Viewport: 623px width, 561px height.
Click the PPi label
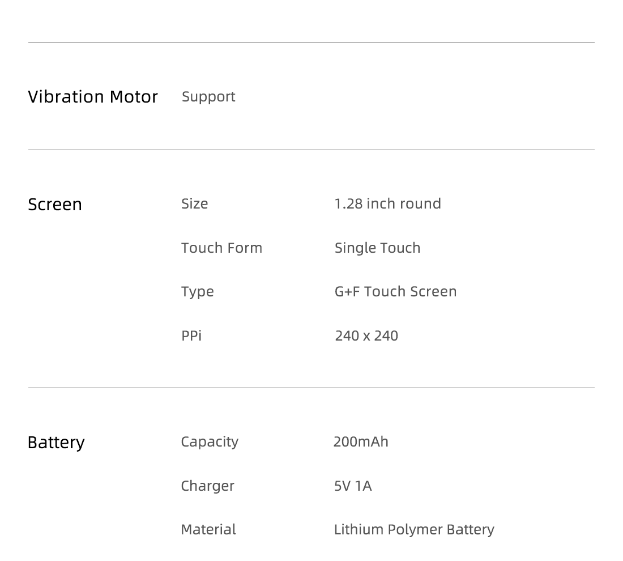click(x=191, y=335)
